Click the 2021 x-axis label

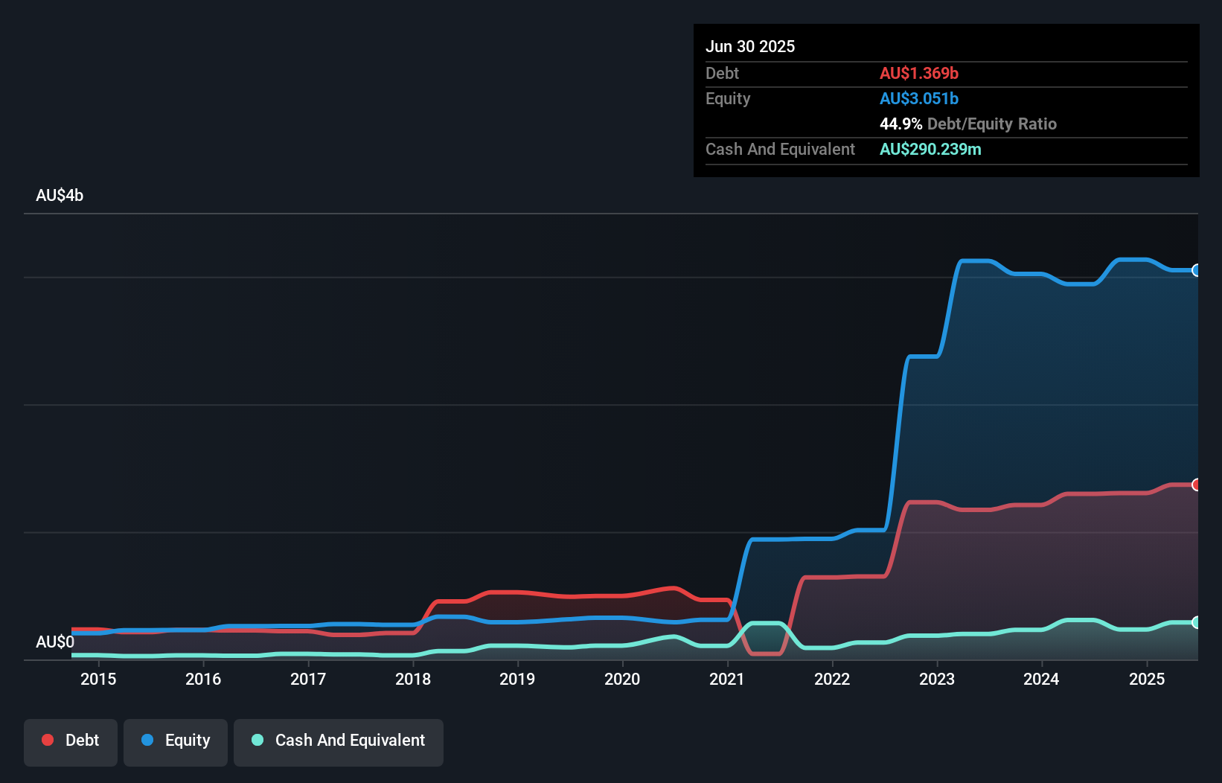[x=727, y=679]
